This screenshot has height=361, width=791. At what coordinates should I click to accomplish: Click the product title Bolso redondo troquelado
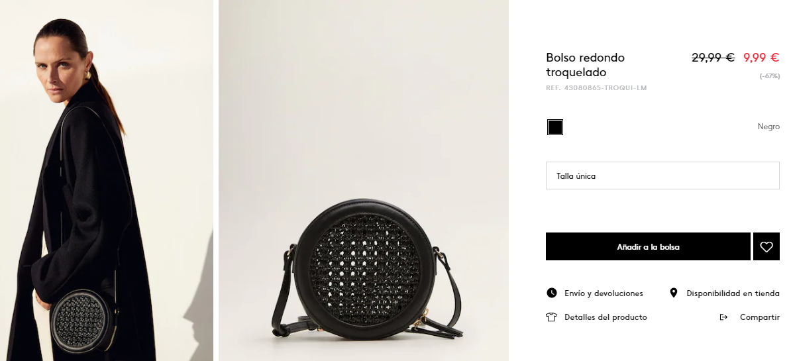point(585,64)
